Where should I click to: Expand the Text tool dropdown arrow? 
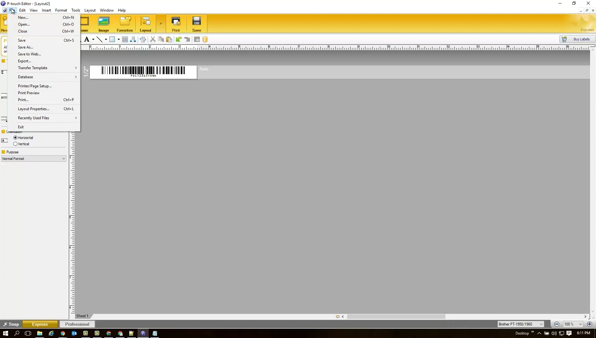click(93, 39)
